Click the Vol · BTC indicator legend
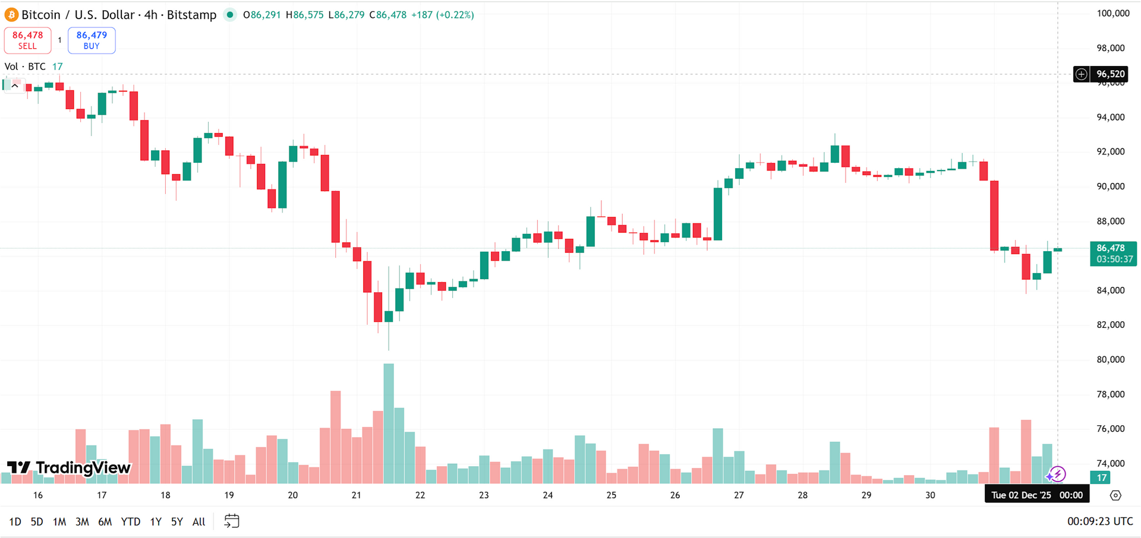Image resolution: width=1141 pixels, height=538 pixels. (x=25, y=67)
